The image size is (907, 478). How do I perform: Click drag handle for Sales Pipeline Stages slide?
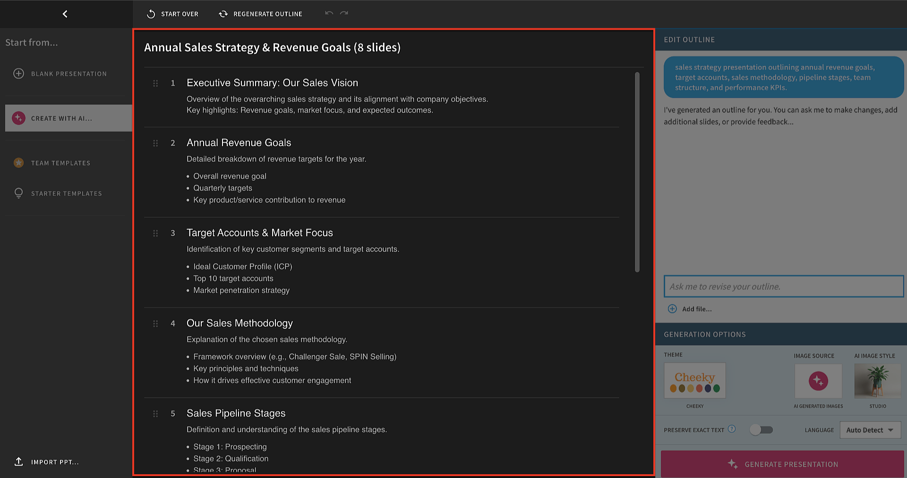pos(155,413)
